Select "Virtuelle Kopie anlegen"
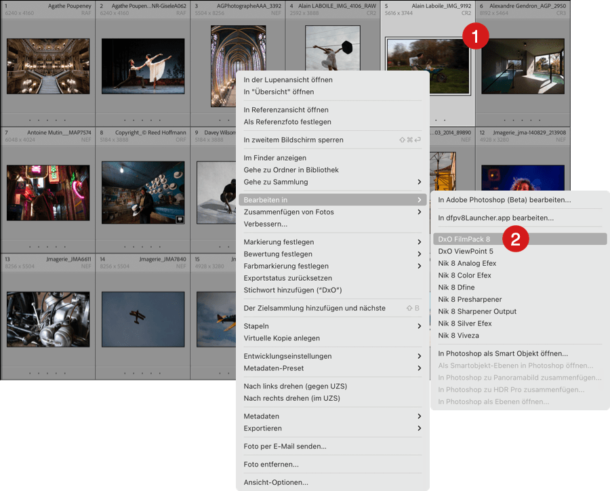Screen dimensions: 610x491 click(282, 338)
